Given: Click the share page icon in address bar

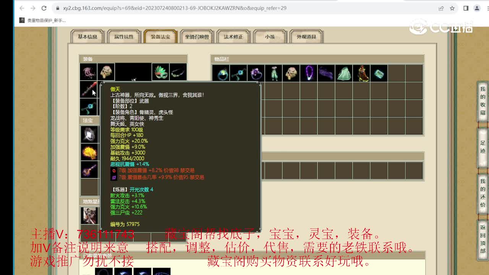Looking at the screenshot, I should [441, 8].
